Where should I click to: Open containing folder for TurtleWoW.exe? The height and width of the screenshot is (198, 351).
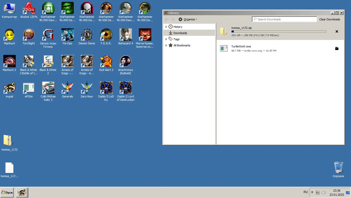pyautogui.click(x=337, y=48)
